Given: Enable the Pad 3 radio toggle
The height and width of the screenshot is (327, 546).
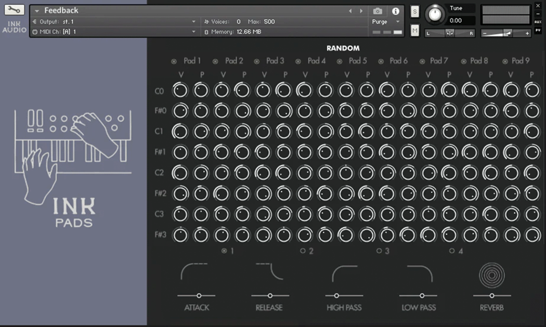Looking at the screenshot, I should click(257, 62).
